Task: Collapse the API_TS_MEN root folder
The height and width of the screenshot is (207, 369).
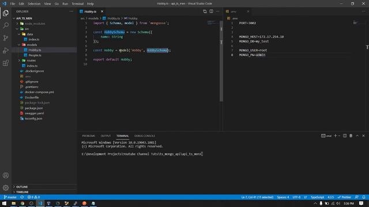Action: 45,18
